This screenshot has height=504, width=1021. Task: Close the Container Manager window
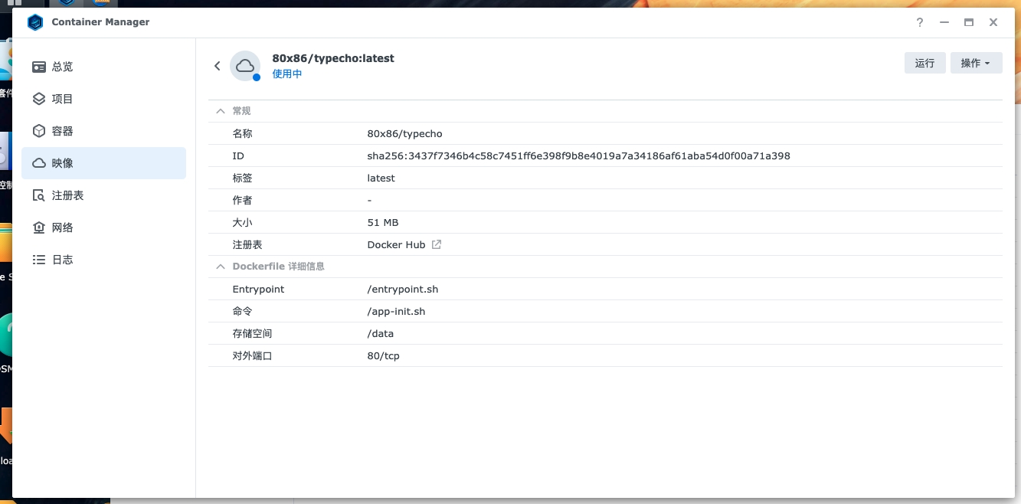click(x=993, y=22)
